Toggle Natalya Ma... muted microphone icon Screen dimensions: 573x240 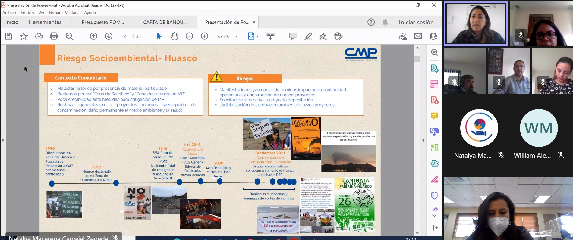click(501, 155)
